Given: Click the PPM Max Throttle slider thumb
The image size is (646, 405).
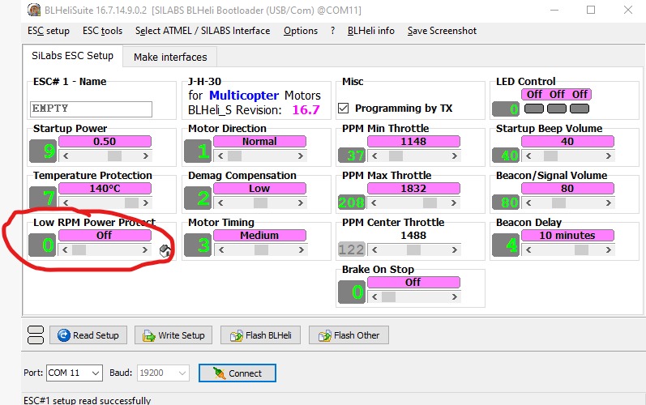Looking at the screenshot, I should 430,203.
